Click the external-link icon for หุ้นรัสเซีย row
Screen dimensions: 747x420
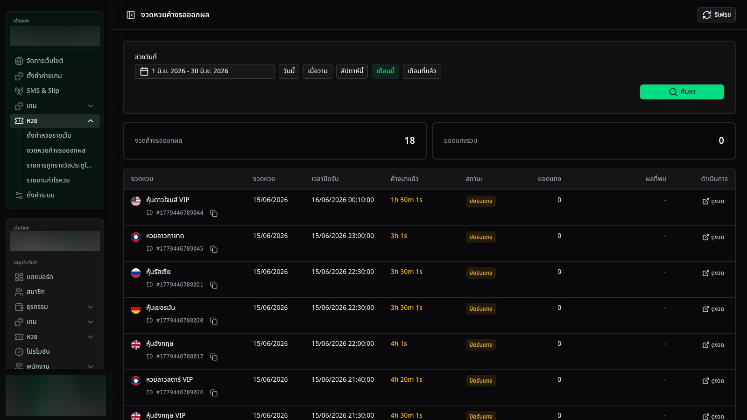pyautogui.click(x=706, y=273)
